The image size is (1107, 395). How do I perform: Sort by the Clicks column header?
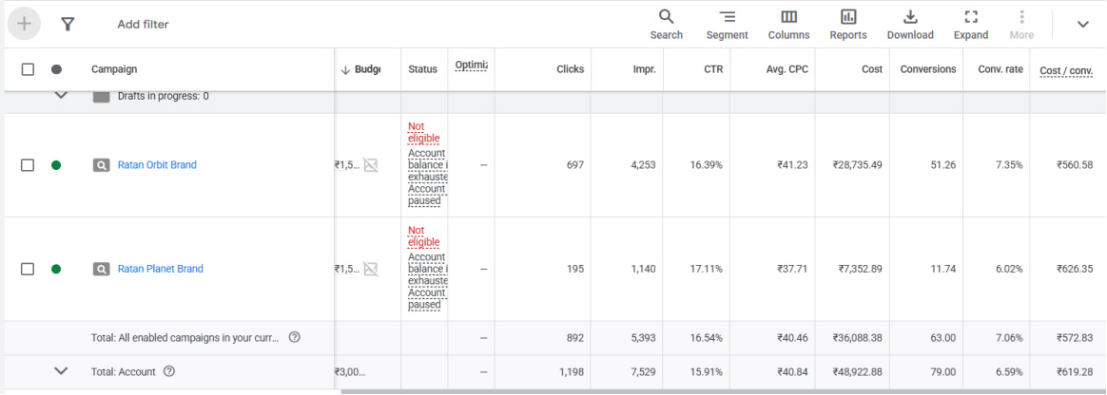coord(570,69)
